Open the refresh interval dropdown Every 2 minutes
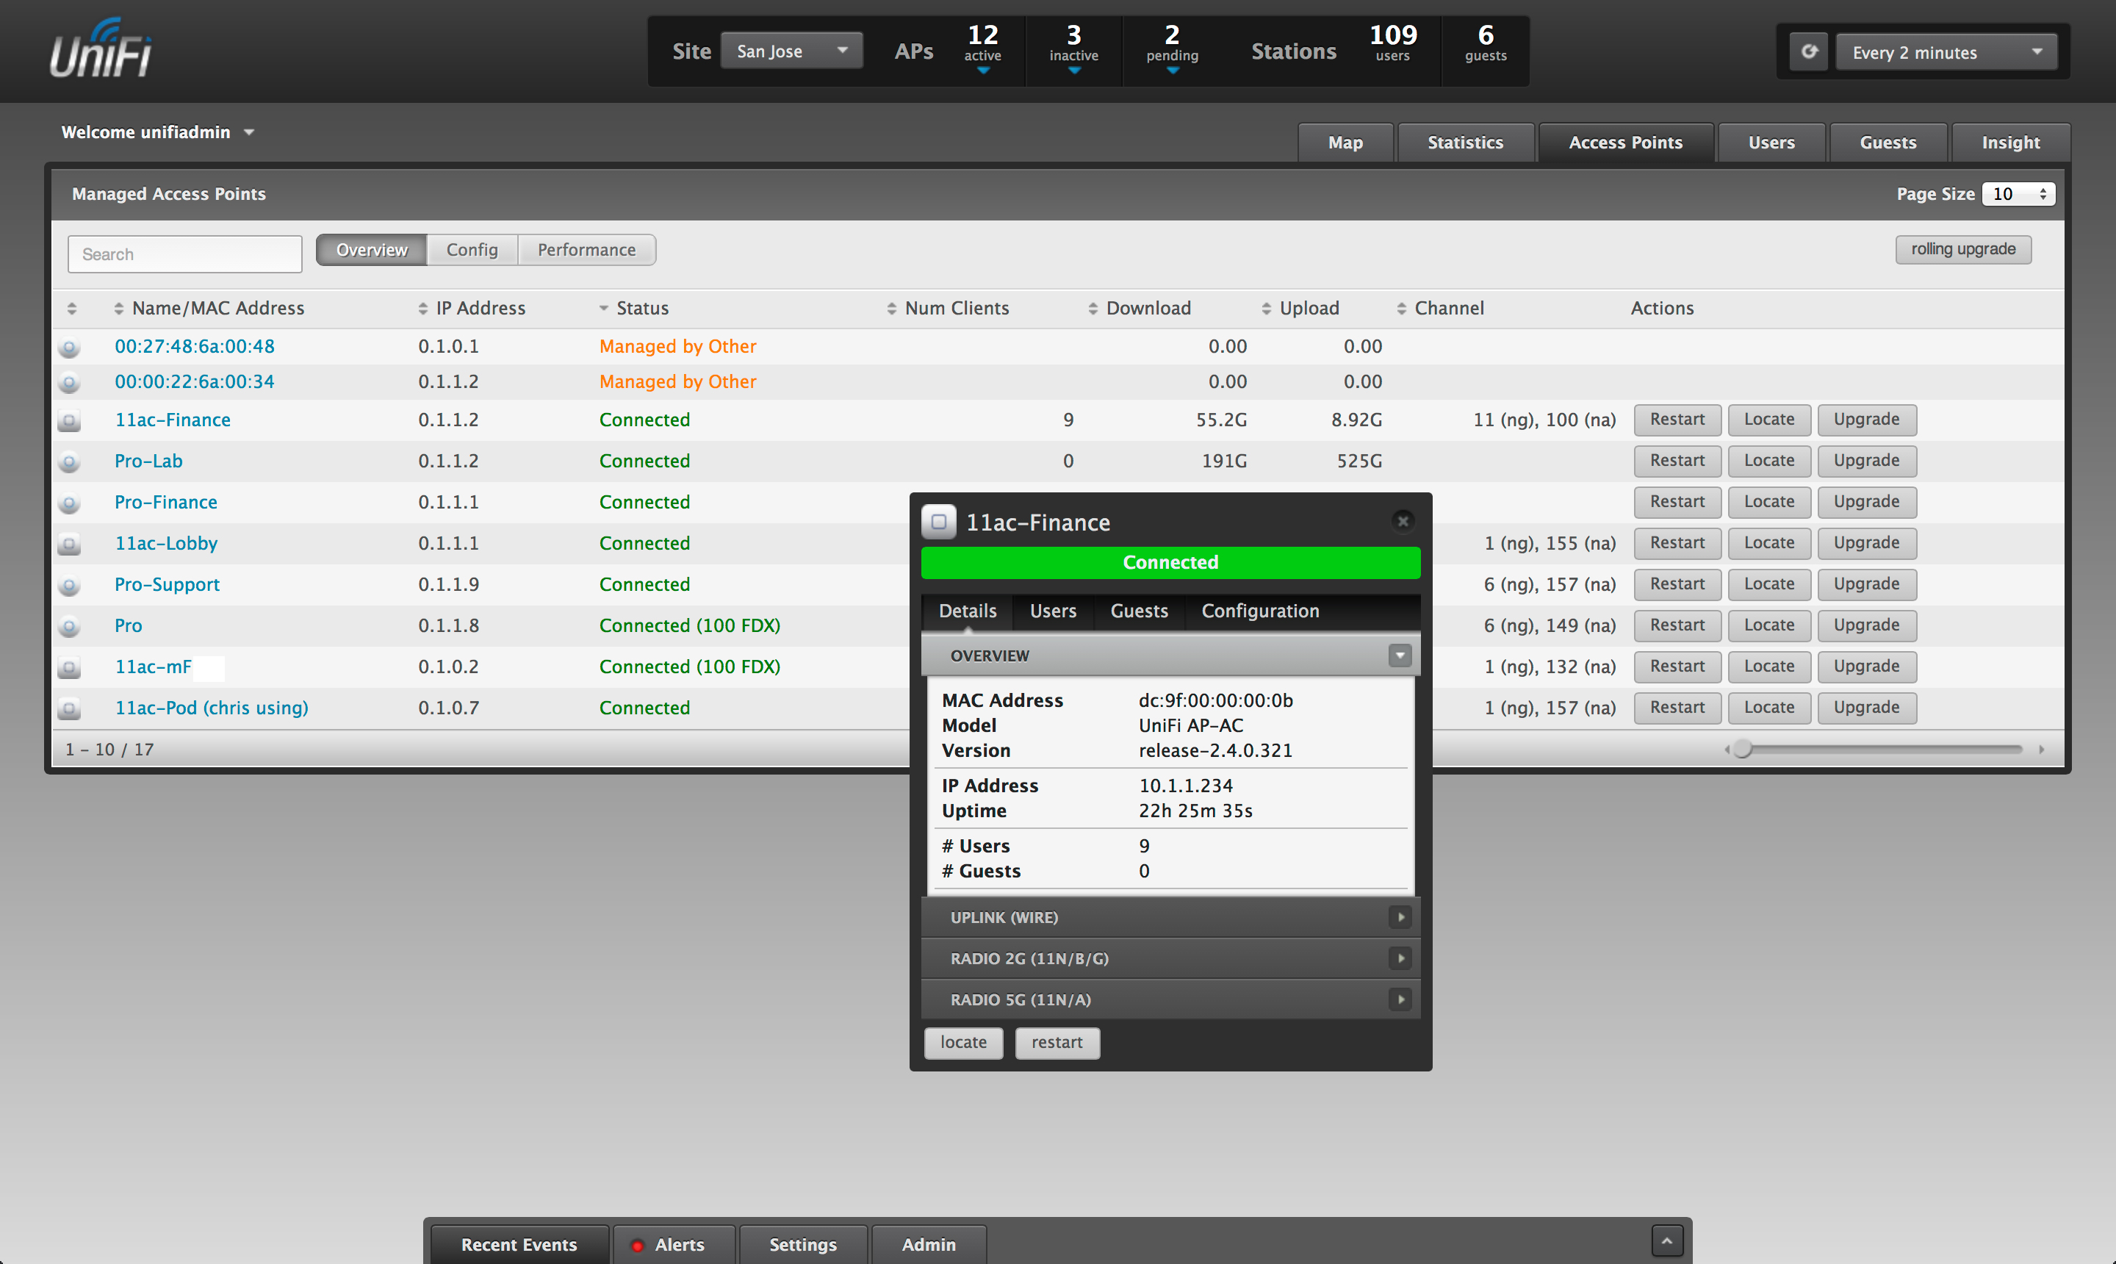 pyautogui.click(x=1942, y=51)
